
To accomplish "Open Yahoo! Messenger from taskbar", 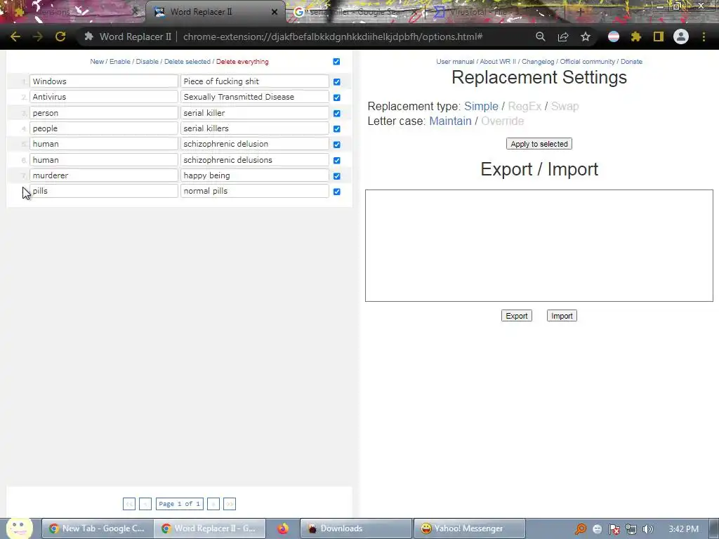I will 469,528.
